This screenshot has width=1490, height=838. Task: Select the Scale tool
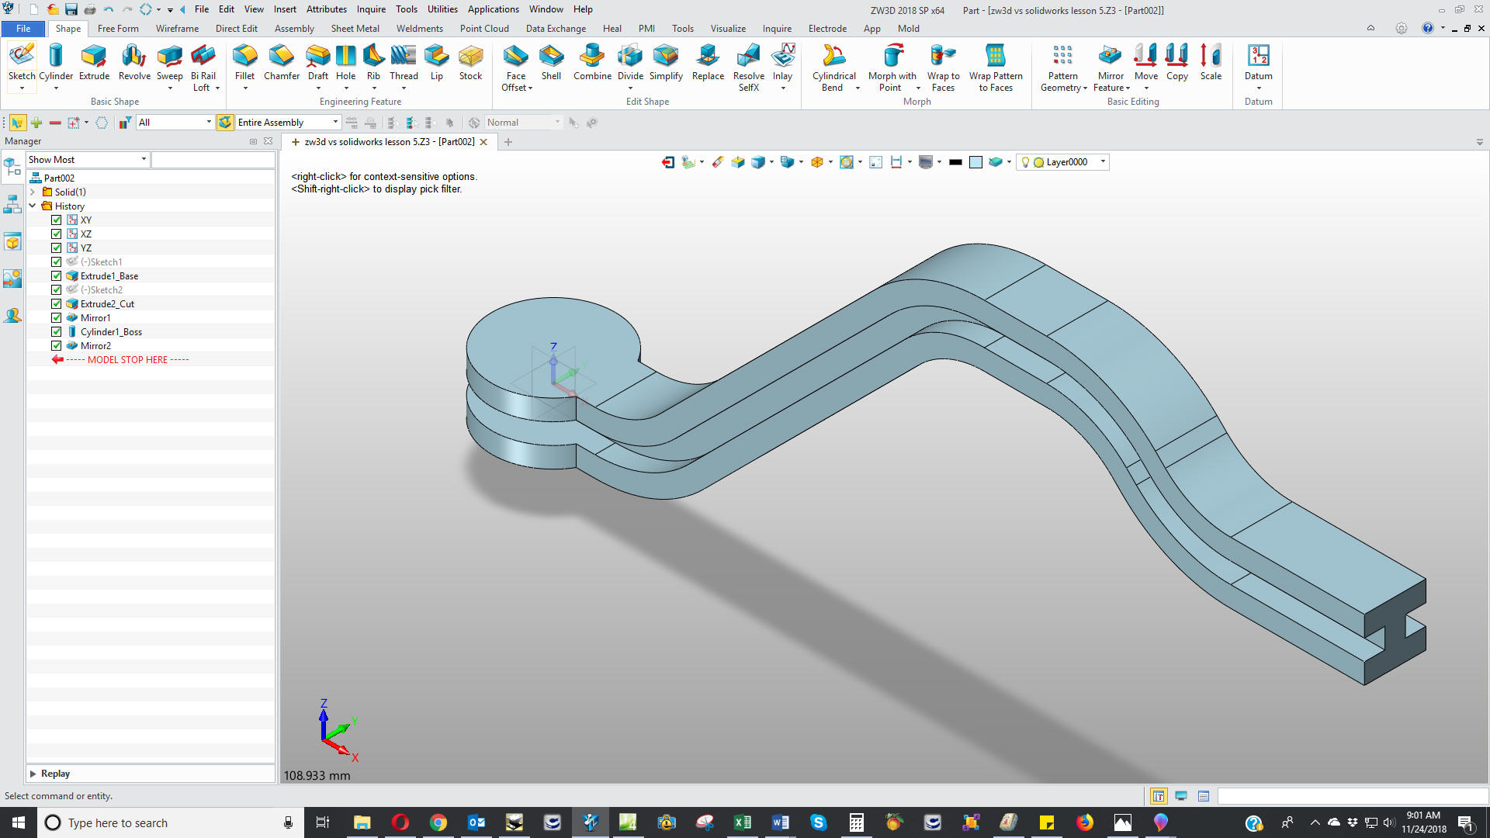[x=1211, y=62]
